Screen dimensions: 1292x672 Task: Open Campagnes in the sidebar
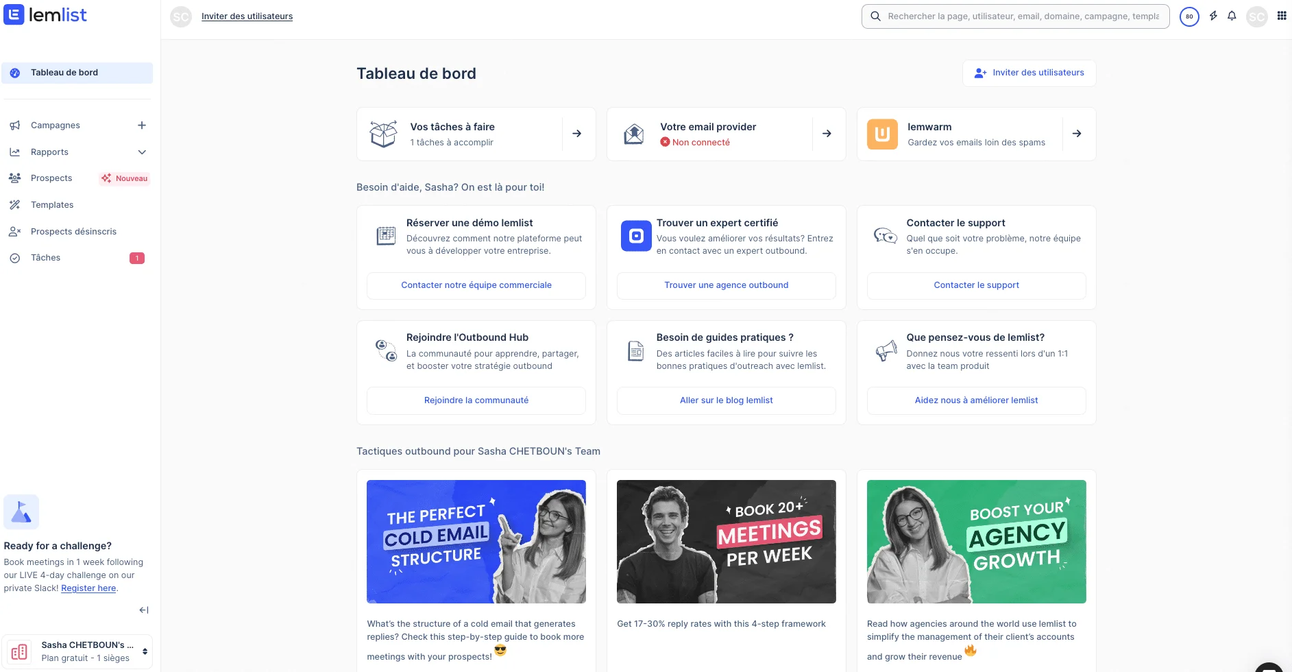point(56,125)
